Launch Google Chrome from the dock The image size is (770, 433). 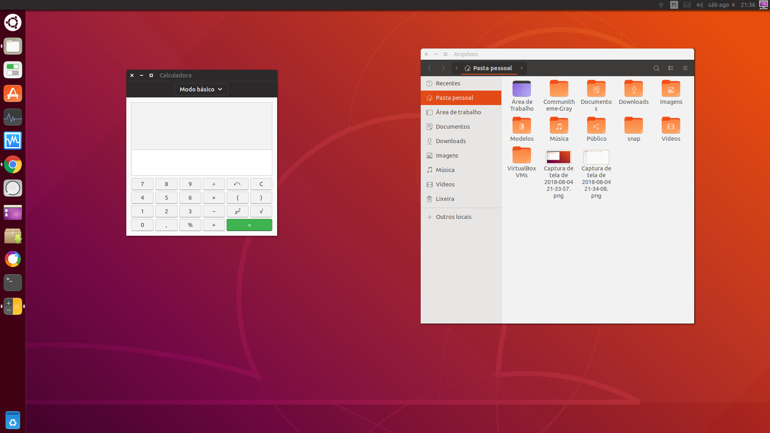[13, 164]
